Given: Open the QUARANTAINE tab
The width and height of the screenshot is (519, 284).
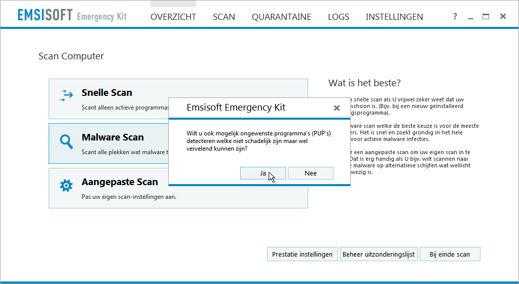Looking at the screenshot, I should coord(281,17).
